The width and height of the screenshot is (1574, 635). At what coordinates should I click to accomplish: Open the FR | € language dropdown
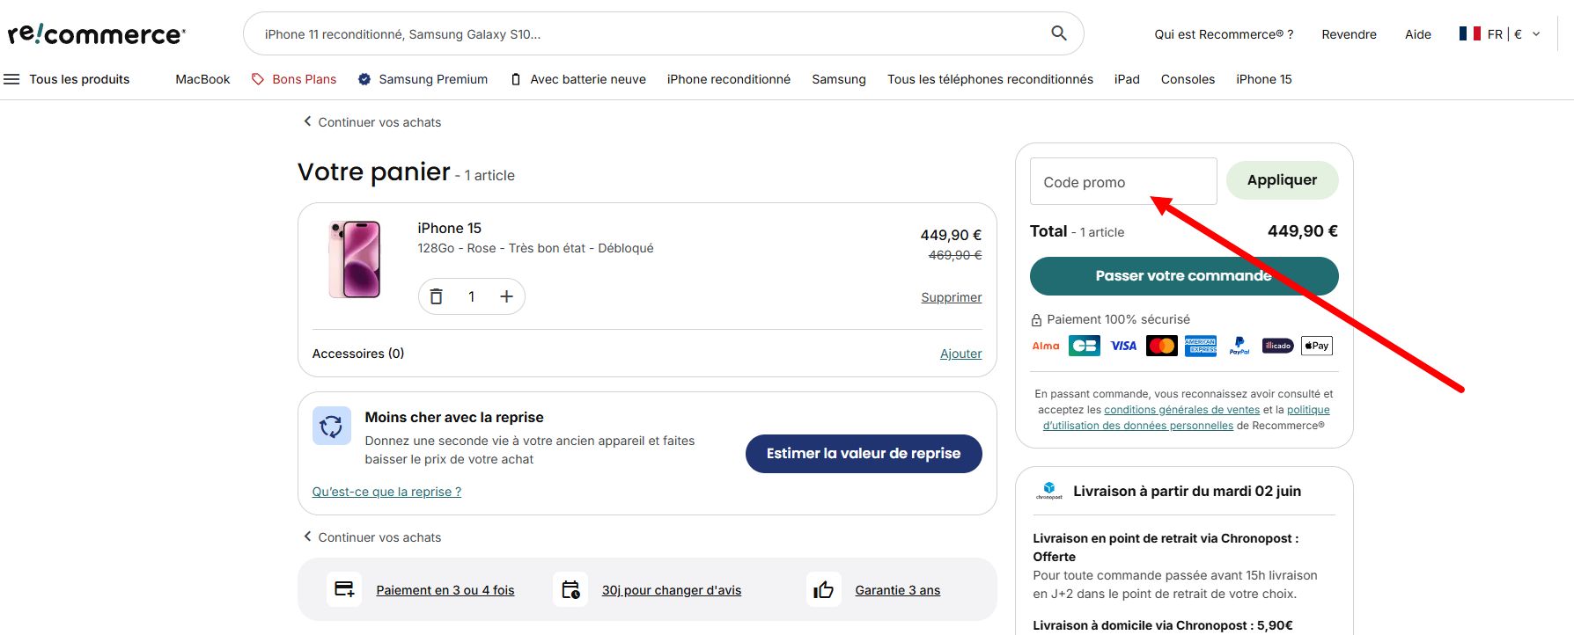click(1500, 33)
